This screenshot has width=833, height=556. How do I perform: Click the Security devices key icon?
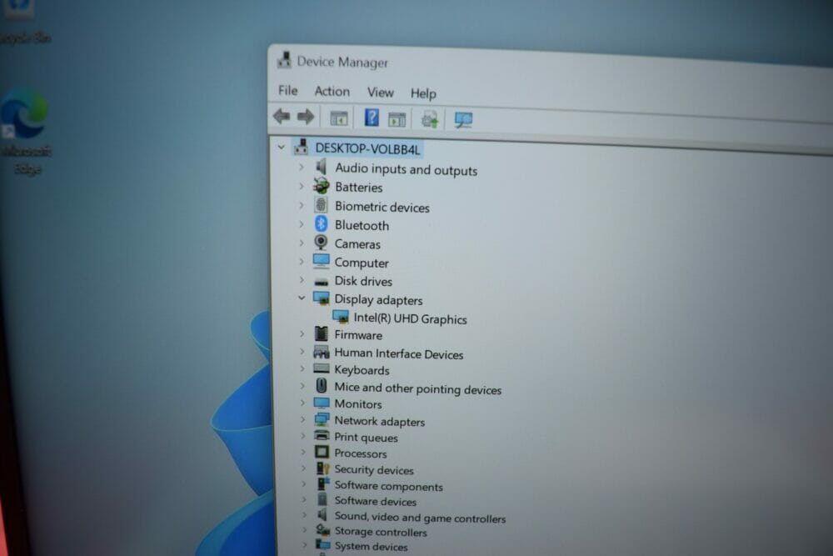pyautogui.click(x=322, y=468)
